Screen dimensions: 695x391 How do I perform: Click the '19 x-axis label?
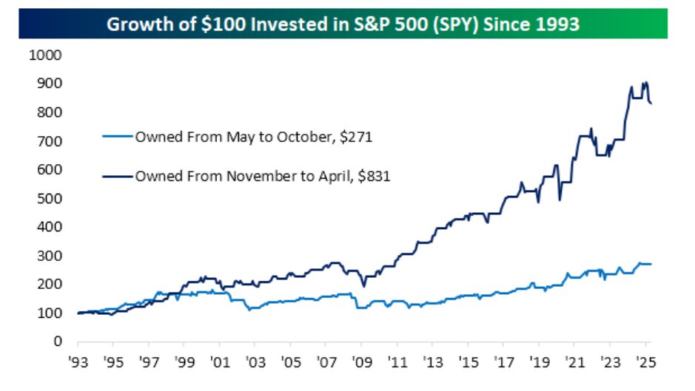(x=539, y=361)
